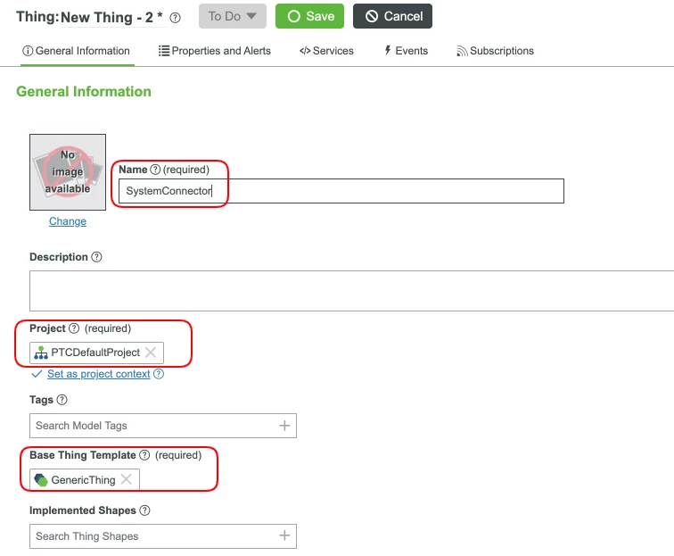Open help icon next to Description label
674x556 pixels.
pyautogui.click(x=96, y=257)
